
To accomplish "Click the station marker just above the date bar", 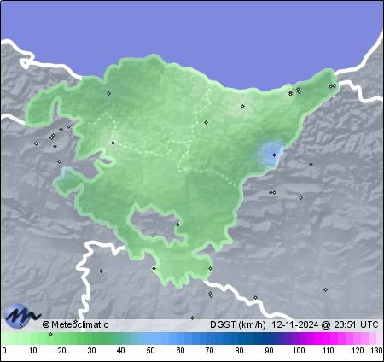I will coord(192,318).
